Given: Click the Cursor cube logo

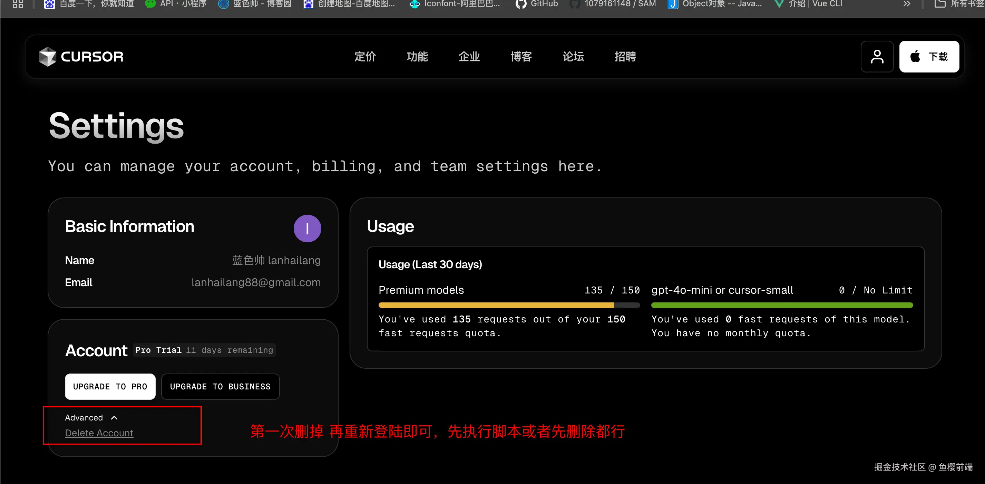Looking at the screenshot, I should point(47,57).
